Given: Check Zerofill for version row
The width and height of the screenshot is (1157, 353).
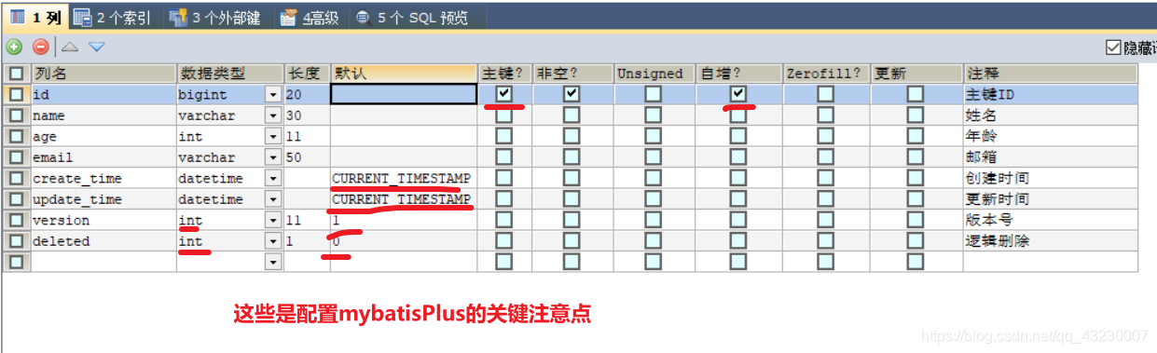Looking at the screenshot, I should [x=825, y=220].
